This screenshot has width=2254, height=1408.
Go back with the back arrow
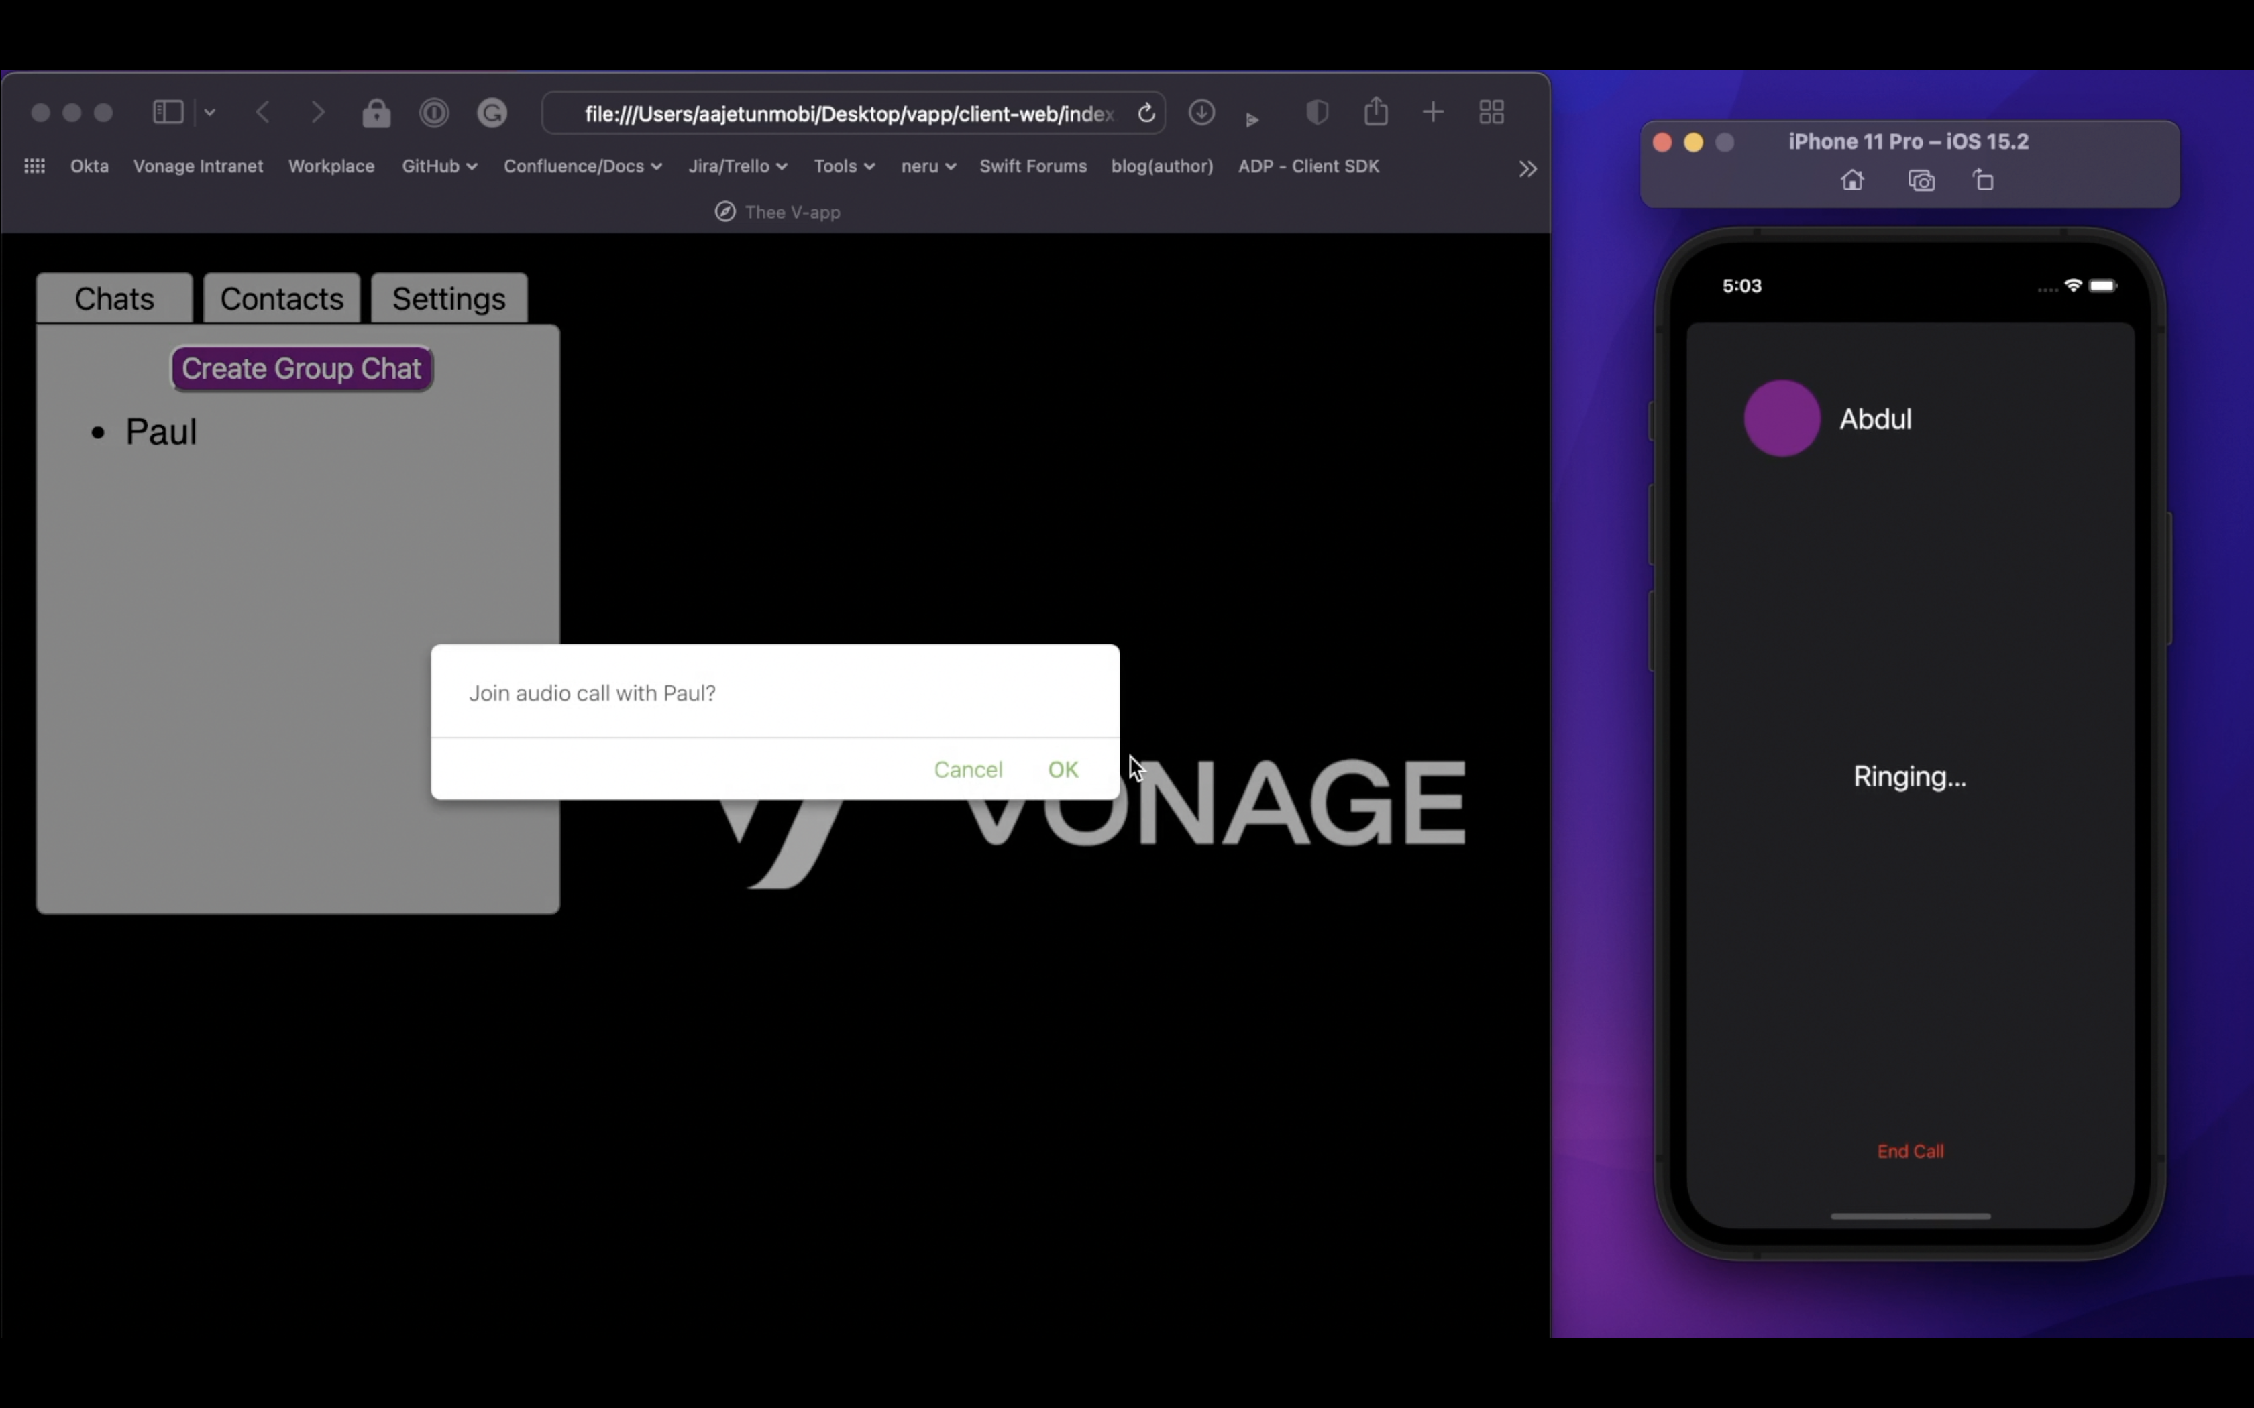point(264,113)
